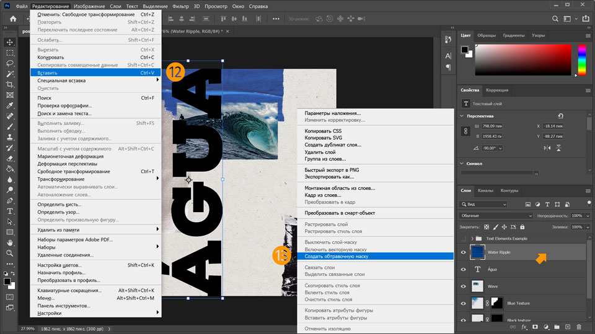Toggle visibility of the Wave layer
The width and height of the screenshot is (595, 334).
point(463,286)
